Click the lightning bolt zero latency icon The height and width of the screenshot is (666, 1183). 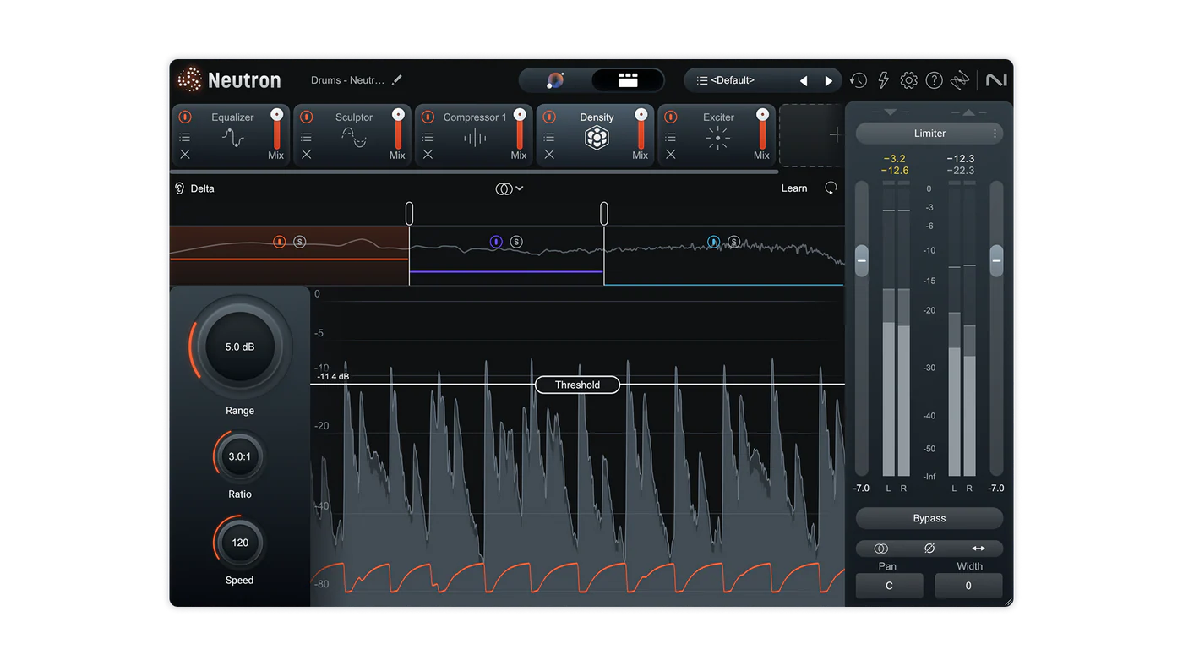884,80
